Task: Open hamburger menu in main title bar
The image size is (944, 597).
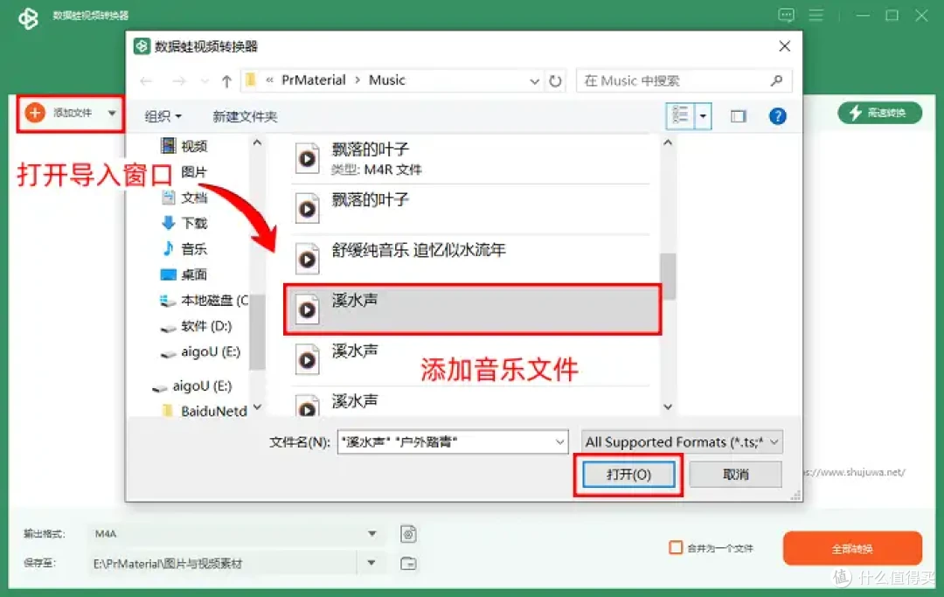Action: pos(816,15)
